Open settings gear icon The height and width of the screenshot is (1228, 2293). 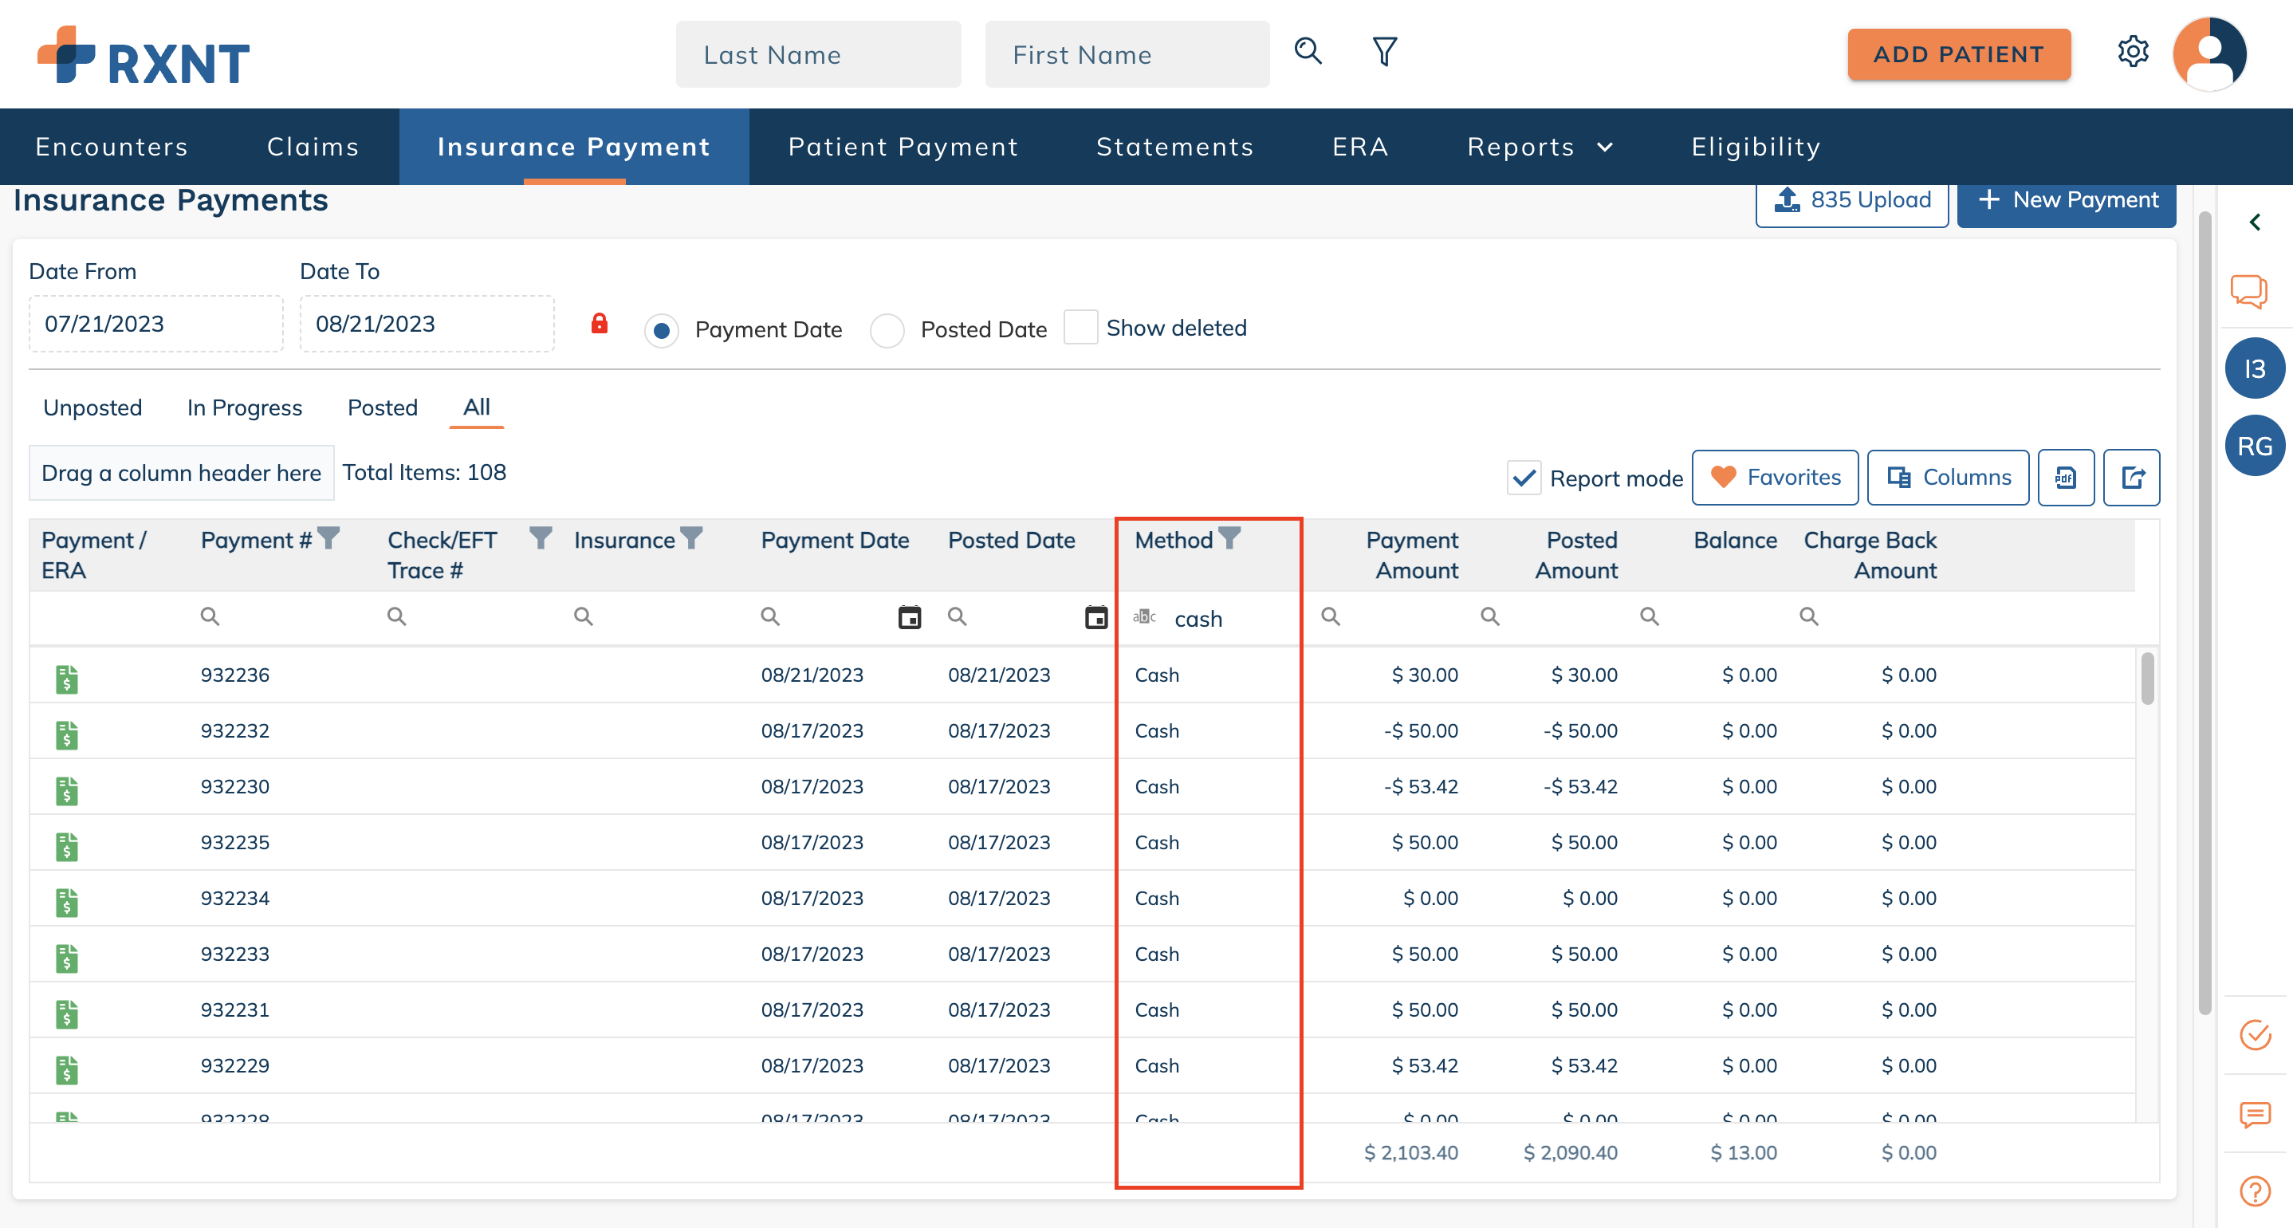click(x=2133, y=52)
